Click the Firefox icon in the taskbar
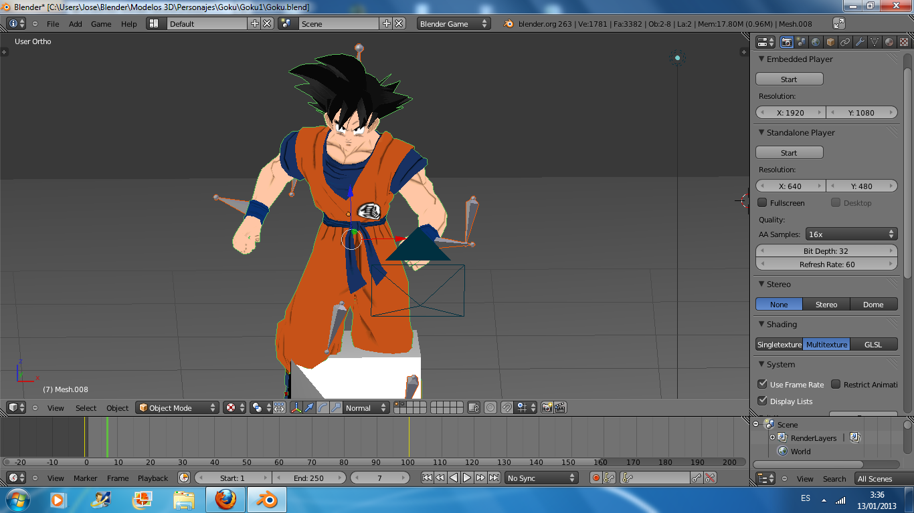The height and width of the screenshot is (513, 914). click(225, 500)
